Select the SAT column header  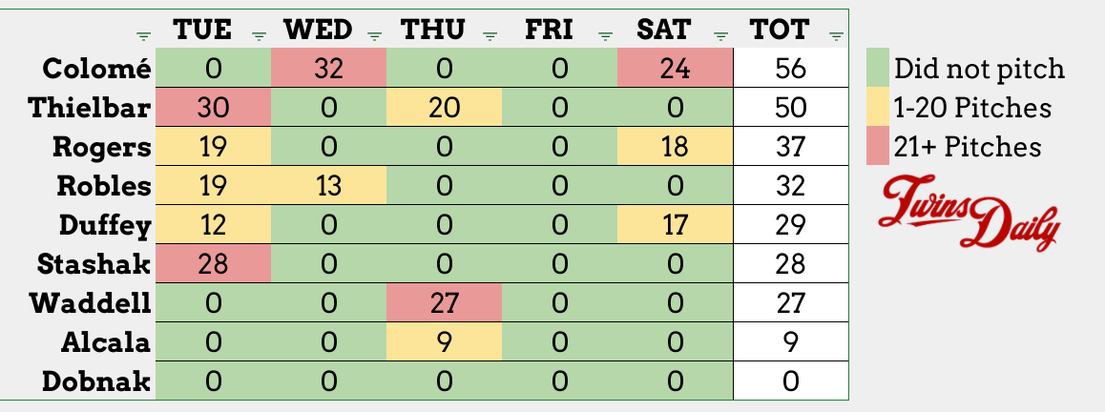coord(662,30)
